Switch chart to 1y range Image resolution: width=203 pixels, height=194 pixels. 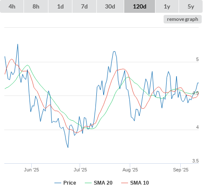coord(167,6)
